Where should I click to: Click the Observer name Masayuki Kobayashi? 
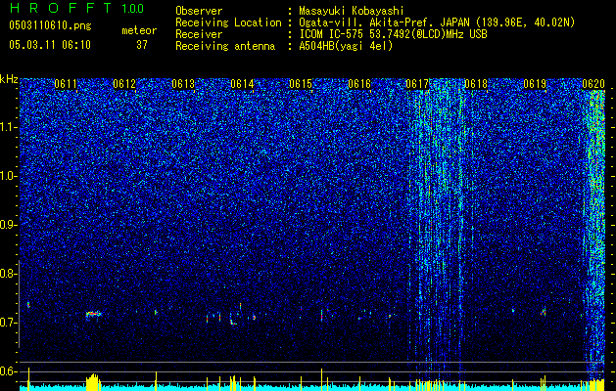[352, 12]
